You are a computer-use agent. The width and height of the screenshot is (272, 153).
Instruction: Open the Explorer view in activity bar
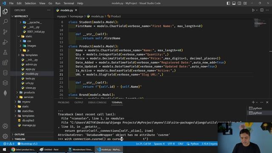click(x=5, y=11)
